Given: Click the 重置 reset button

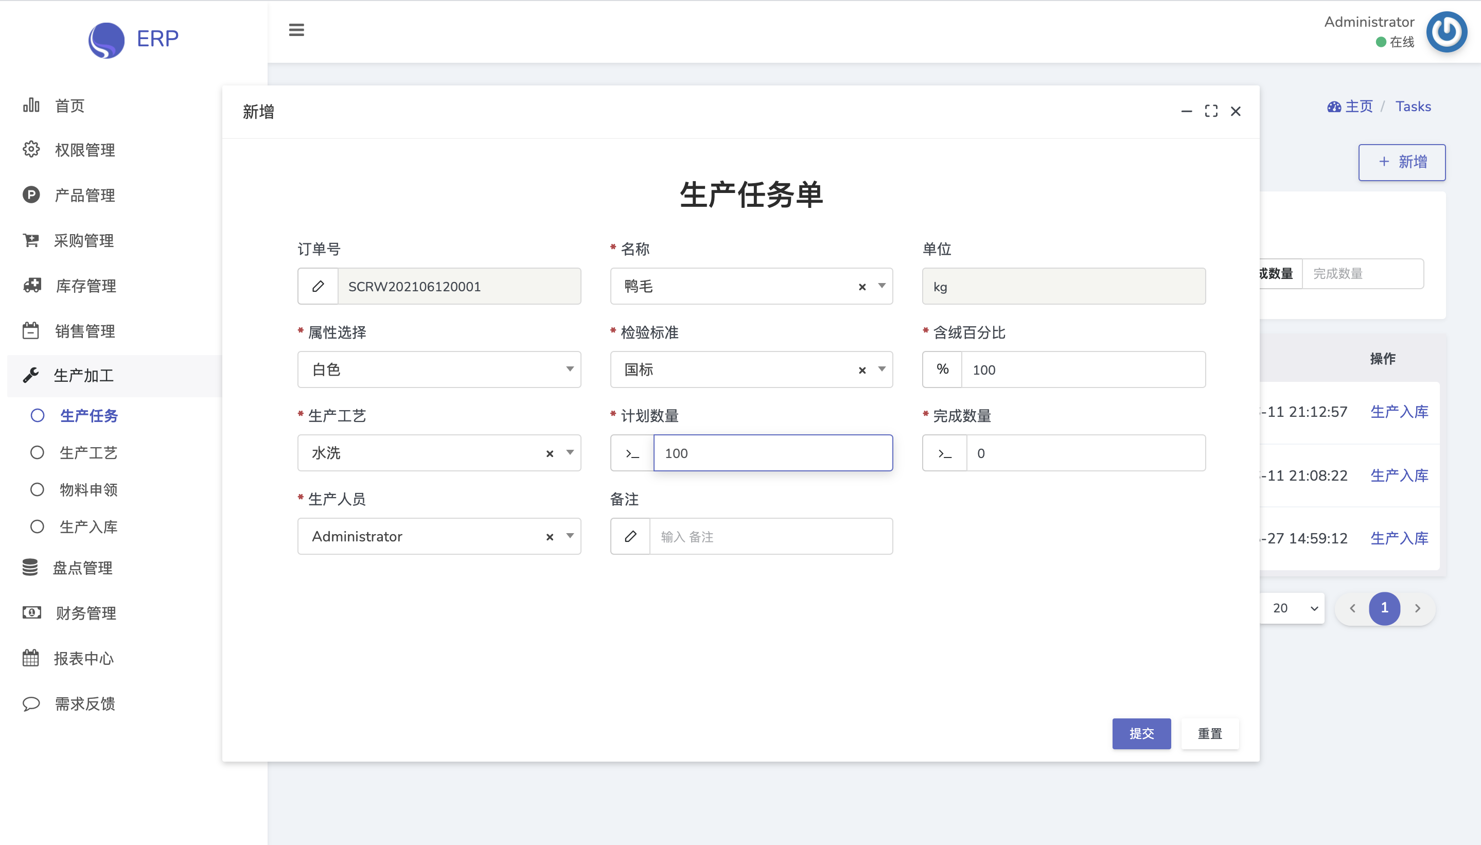Looking at the screenshot, I should pos(1209,733).
